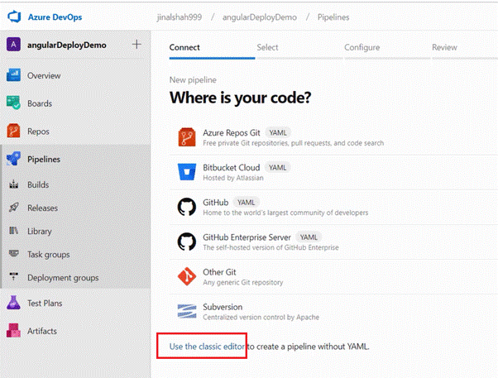This screenshot has height=378, width=498.
Task: Click 'Any generic Git repository' text
Action: coord(243,282)
